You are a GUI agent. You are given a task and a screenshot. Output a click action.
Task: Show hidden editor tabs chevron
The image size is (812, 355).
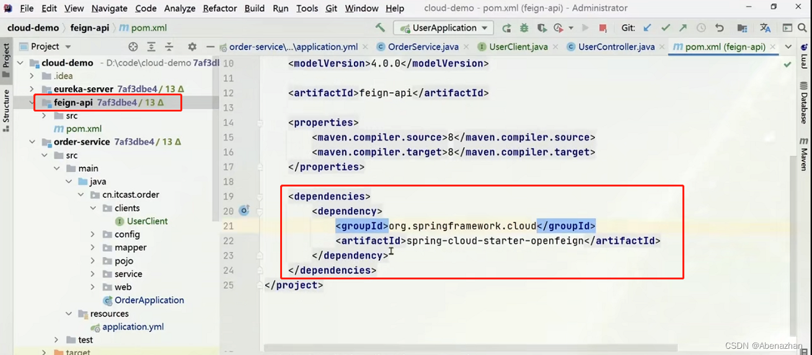point(788,47)
